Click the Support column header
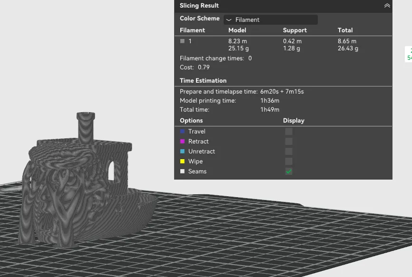This screenshot has width=412, height=277. coord(295,30)
